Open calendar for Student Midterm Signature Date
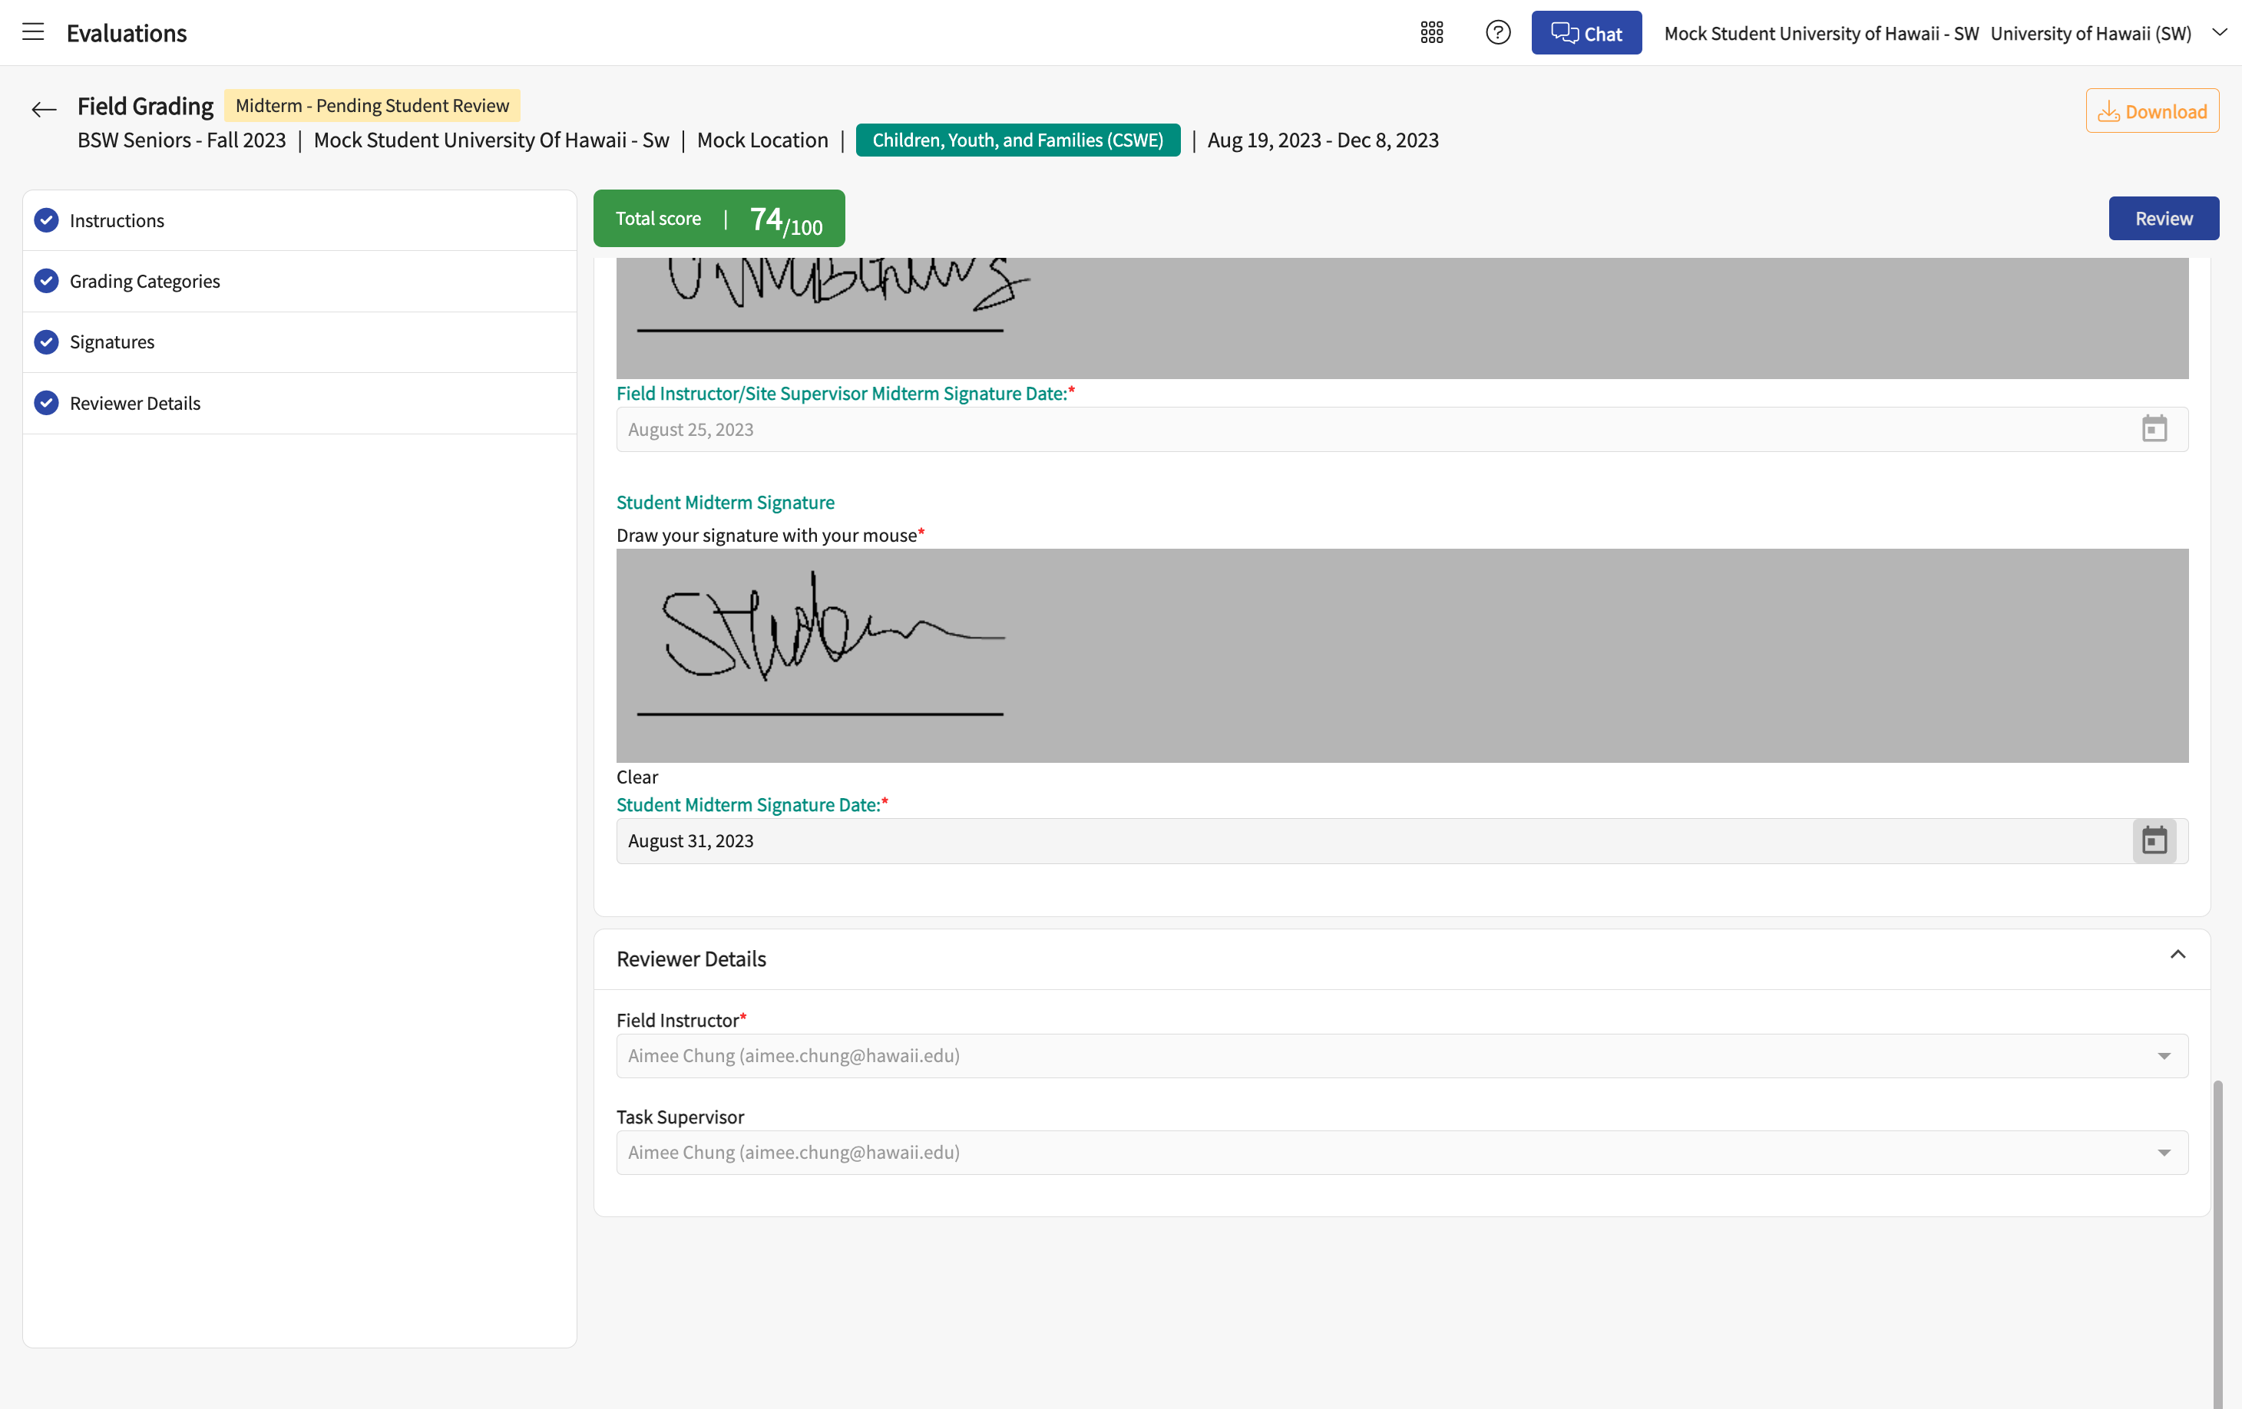 click(2154, 840)
